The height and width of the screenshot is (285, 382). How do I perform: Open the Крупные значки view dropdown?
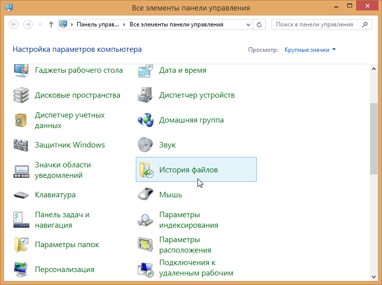click(310, 50)
